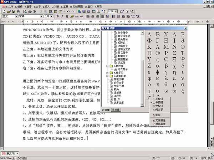The height and width of the screenshot is (160, 214).
Task: Click the globe web toolbar icon
Action: pyautogui.click(x=79, y=11)
